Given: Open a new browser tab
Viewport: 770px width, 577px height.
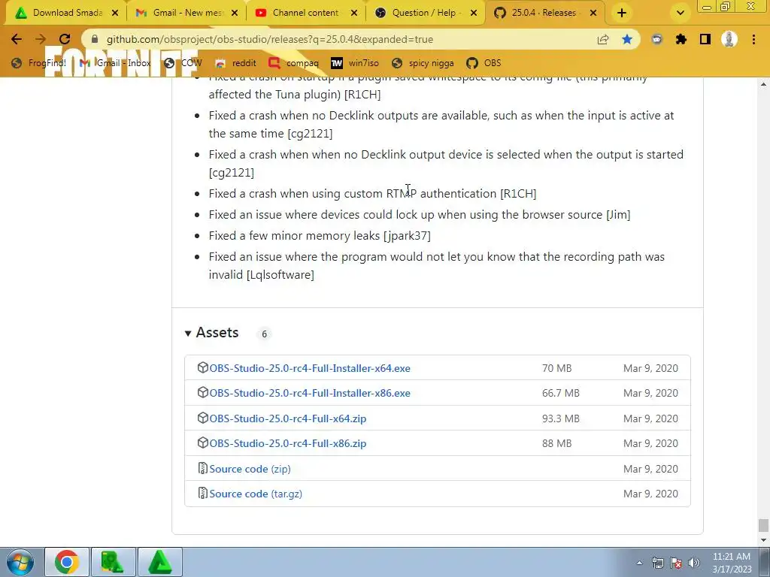Looking at the screenshot, I should (x=622, y=13).
